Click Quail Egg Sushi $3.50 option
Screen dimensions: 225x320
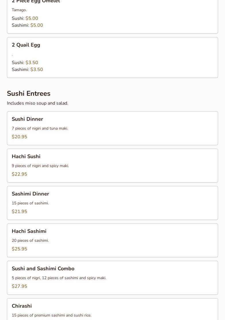point(25,62)
